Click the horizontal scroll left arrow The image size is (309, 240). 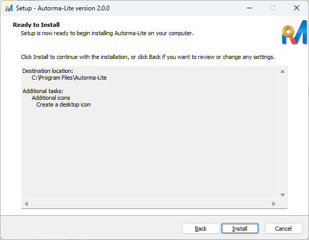coord(26,204)
